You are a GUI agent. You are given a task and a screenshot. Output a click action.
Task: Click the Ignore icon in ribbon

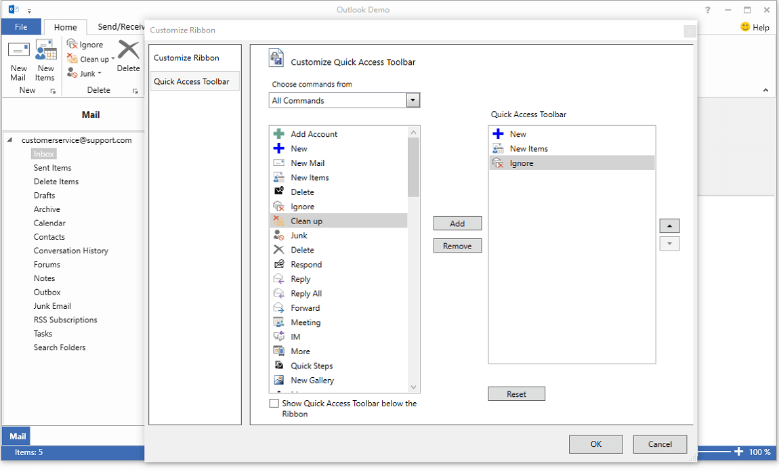click(x=72, y=45)
